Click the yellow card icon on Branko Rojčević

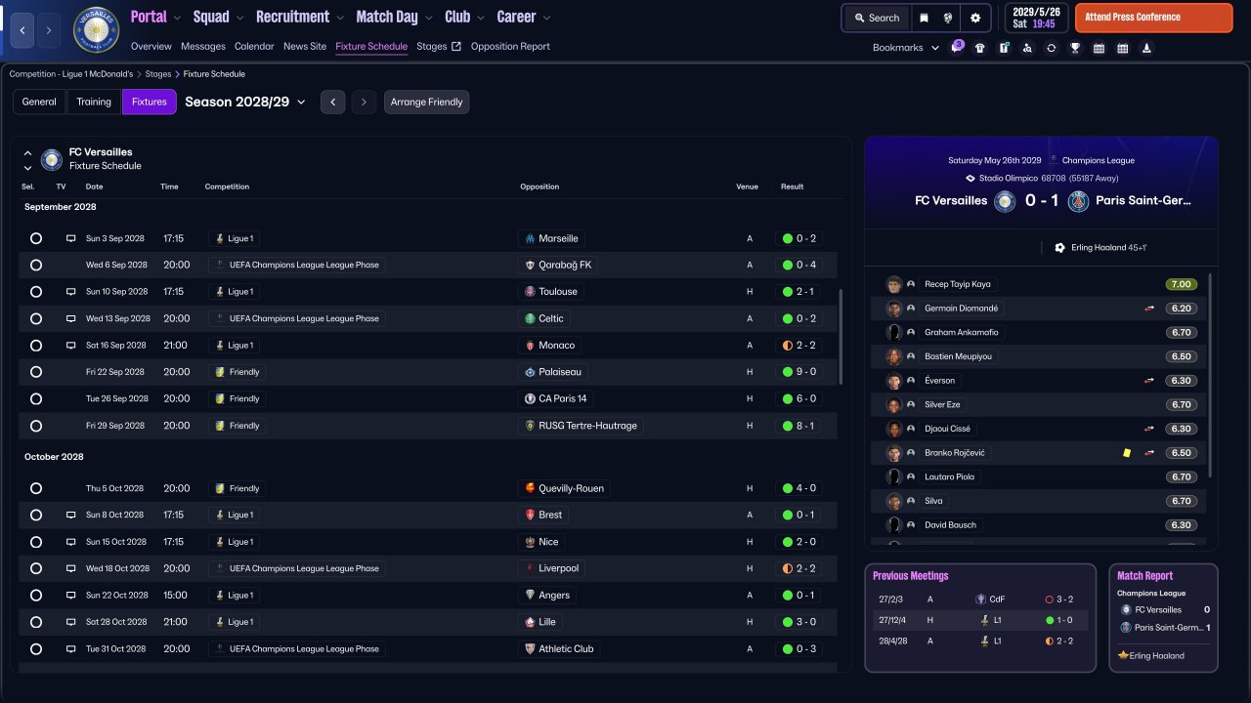1127,453
